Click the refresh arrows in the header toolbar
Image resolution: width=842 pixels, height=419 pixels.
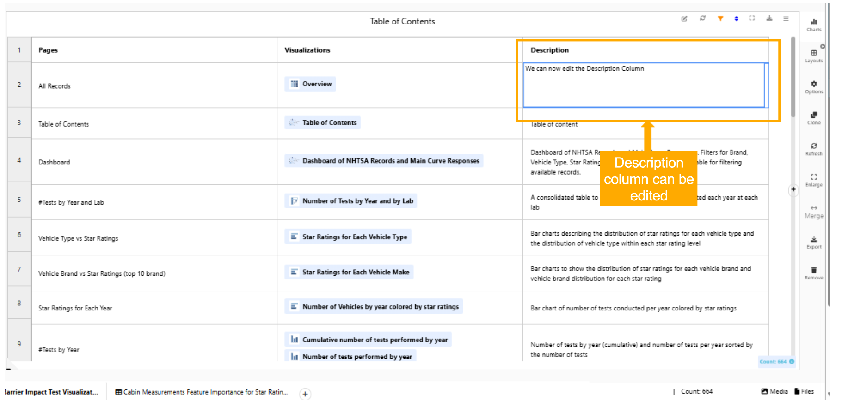pyautogui.click(x=702, y=18)
